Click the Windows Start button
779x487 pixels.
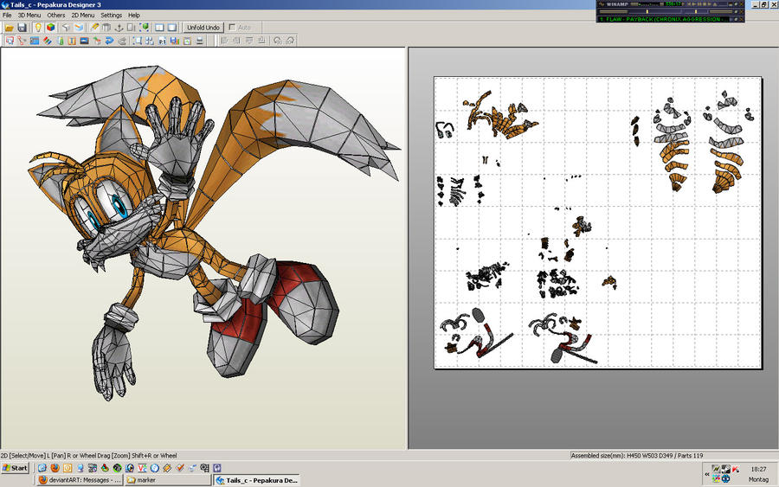tap(16, 468)
